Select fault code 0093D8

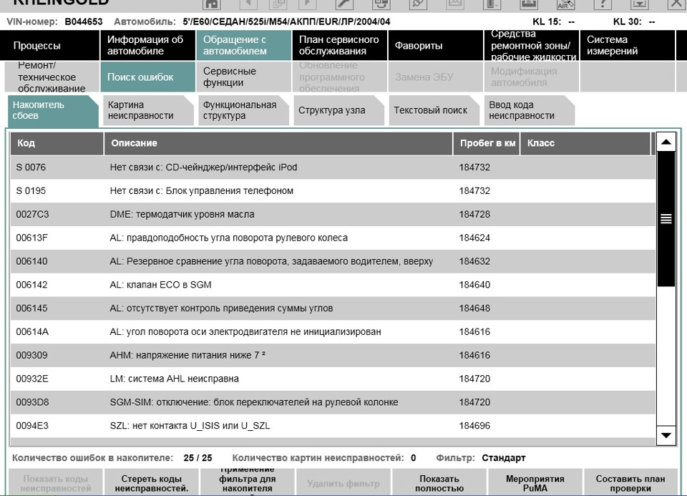tap(32, 402)
